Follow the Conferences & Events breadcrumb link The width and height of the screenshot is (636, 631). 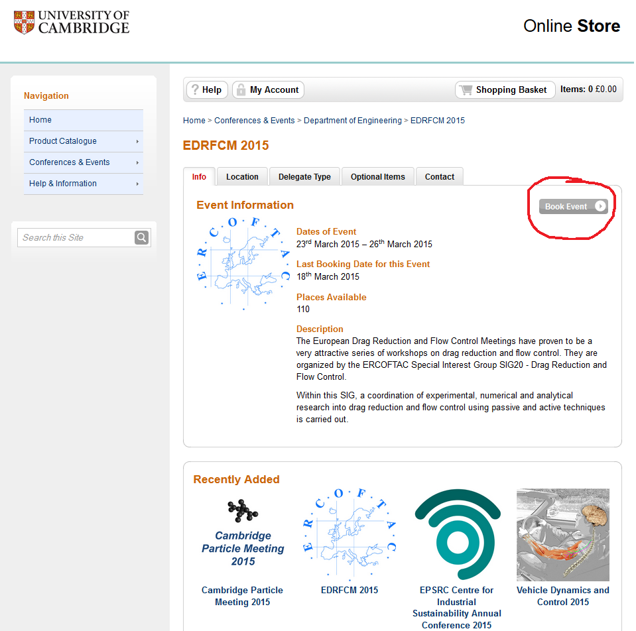(254, 121)
